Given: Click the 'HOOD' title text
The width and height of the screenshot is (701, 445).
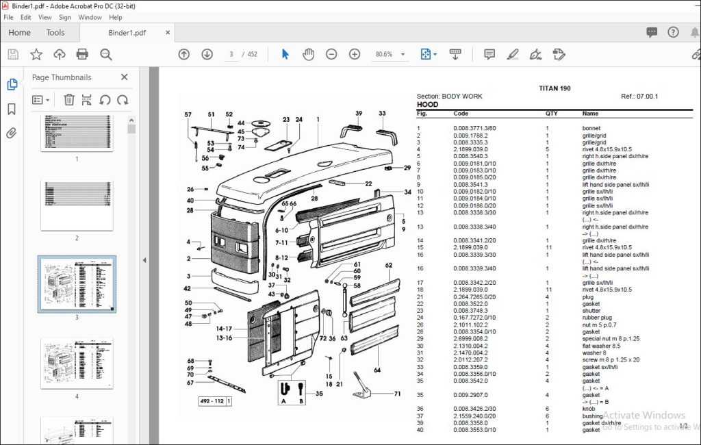Looking at the screenshot, I should tap(427, 104).
